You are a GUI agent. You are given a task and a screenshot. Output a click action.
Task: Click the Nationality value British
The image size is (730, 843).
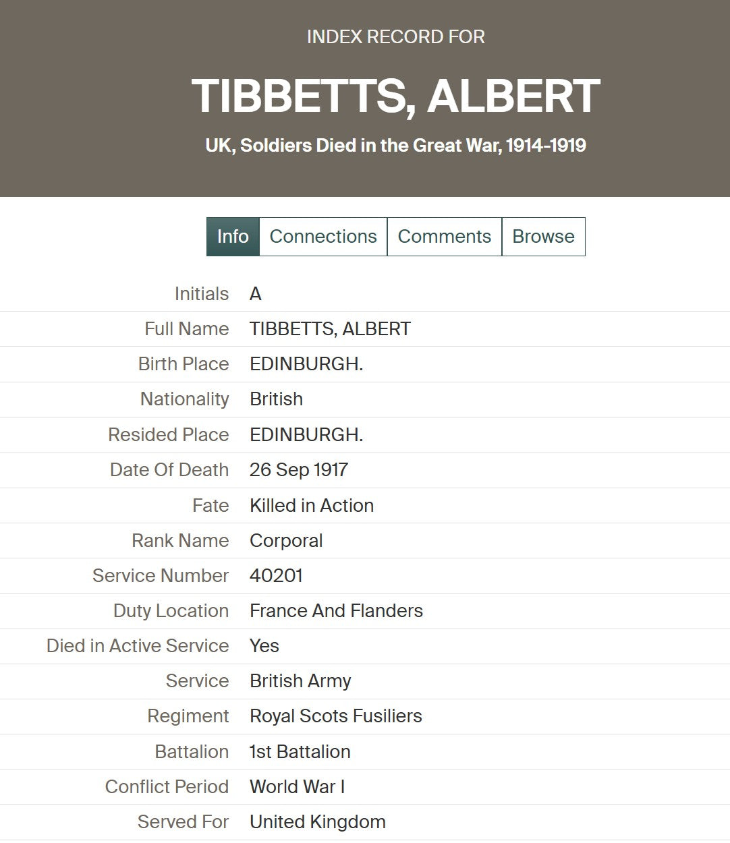coord(276,399)
